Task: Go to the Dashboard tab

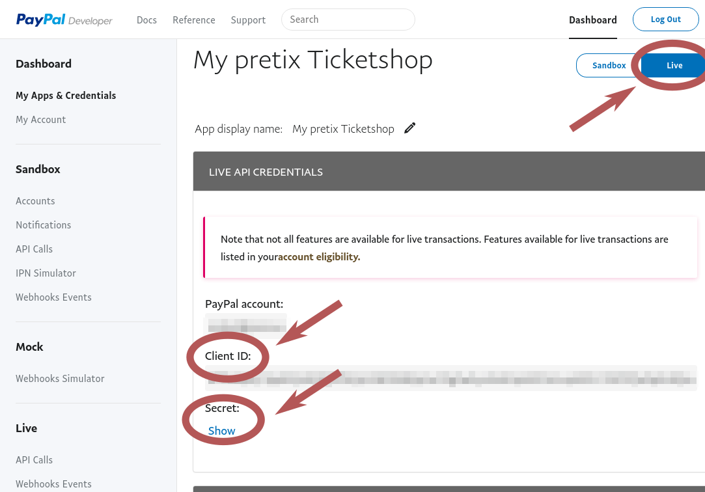Action: click(x=592, y=20)
